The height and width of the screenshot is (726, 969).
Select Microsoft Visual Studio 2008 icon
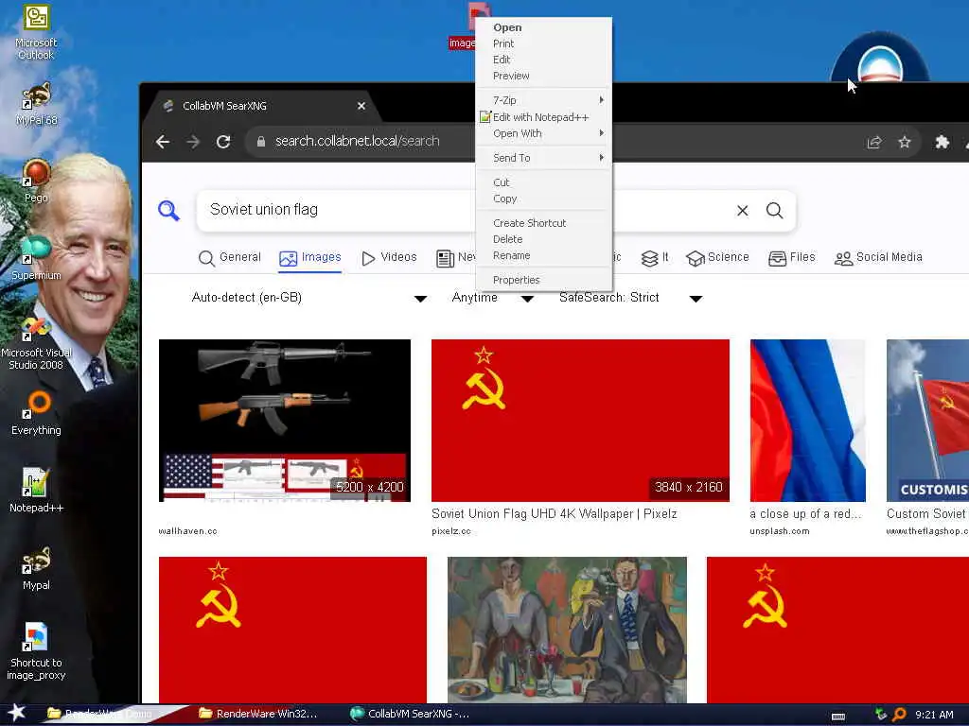coord(36,344)
